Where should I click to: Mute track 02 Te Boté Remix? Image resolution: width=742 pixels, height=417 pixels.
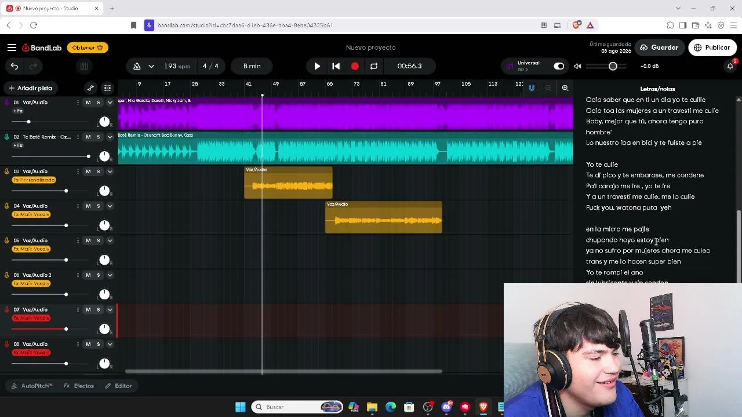88,137
